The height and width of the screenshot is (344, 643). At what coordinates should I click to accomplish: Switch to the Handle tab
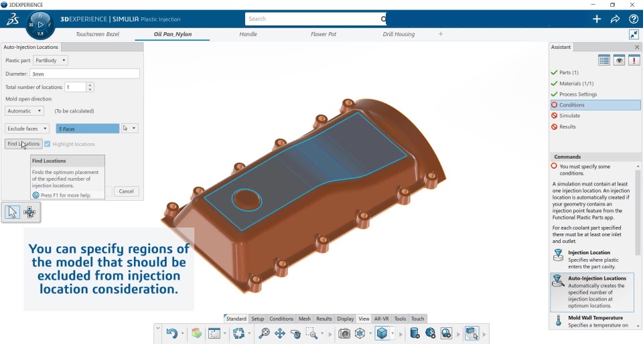point(248,34)
